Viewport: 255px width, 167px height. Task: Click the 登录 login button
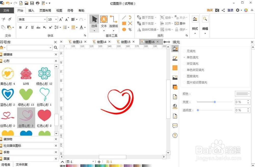pos(230,10)
